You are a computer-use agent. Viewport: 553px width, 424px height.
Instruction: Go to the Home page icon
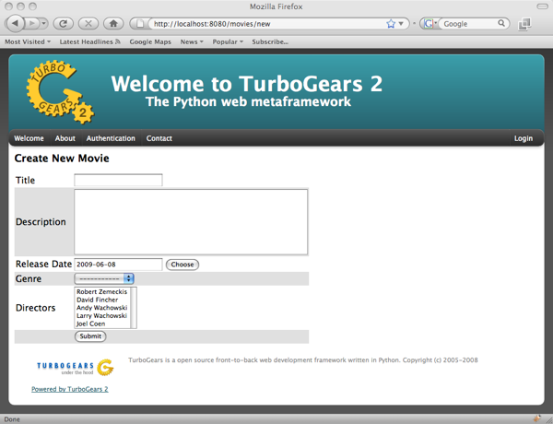(113, 24)
